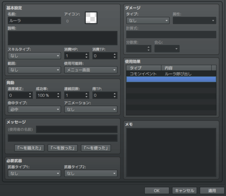Image resolution: width=226 pixels, height=196 pixels.
Task: Increase the 消費TP value
Action: click(115, 54)
